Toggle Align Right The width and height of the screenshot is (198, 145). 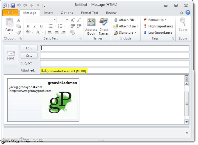coord(63,32)
